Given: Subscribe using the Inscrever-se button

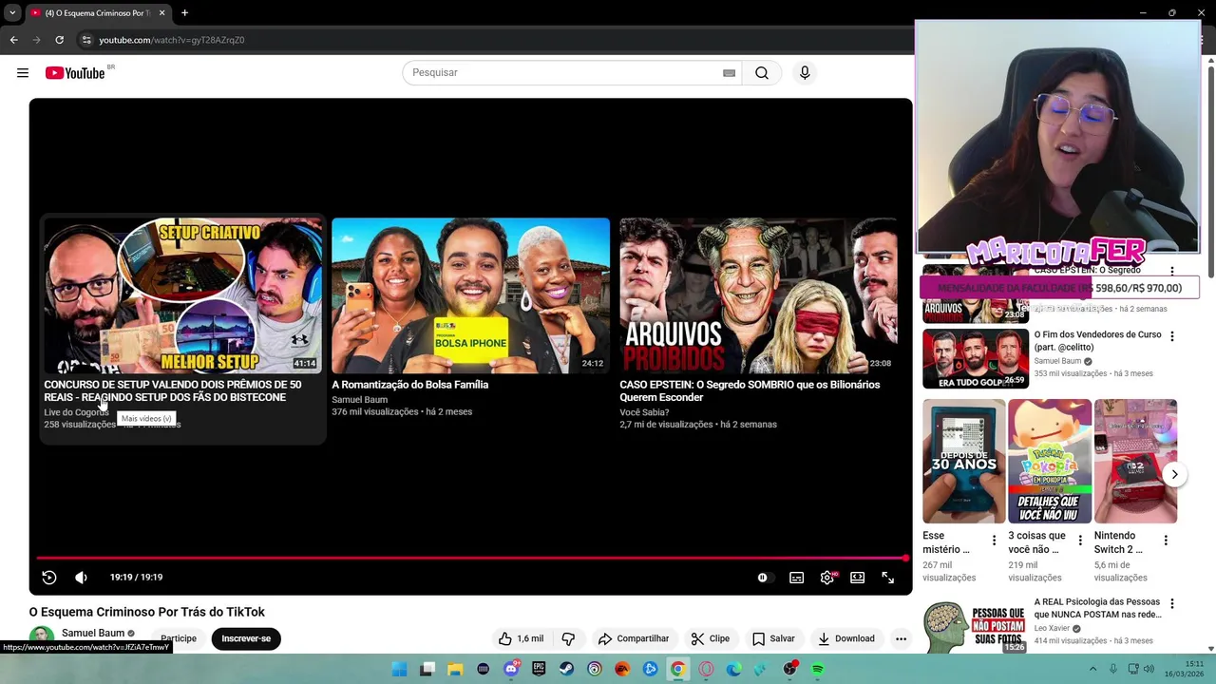Looking at the screenshot, I should [x=246, y=638].
